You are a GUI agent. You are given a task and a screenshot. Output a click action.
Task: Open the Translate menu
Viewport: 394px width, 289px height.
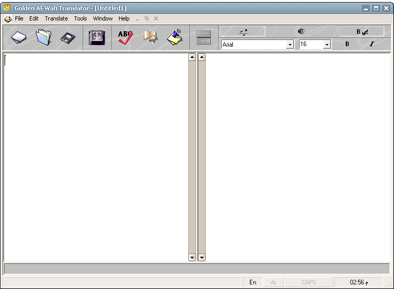(56, 18)
